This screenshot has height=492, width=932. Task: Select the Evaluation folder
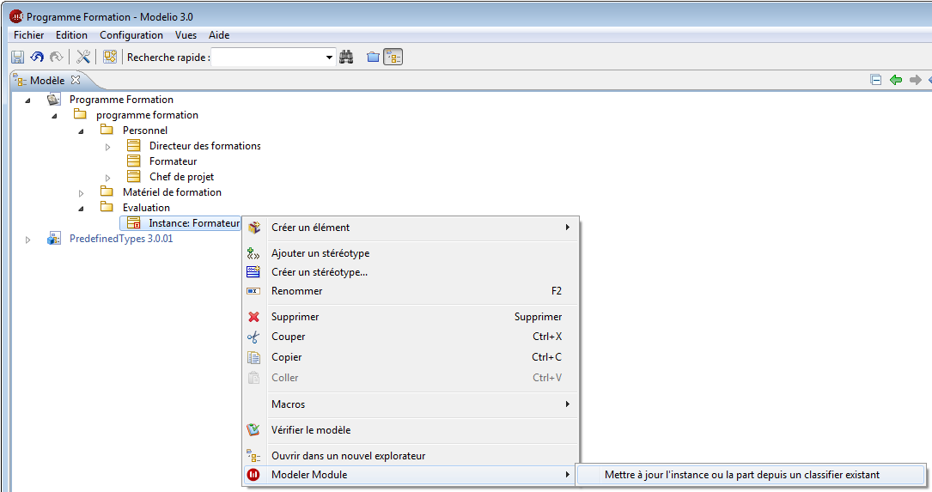[x=146, y=208]
